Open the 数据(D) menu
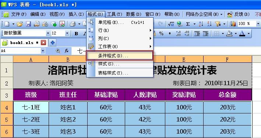 pyautogui.click(x=134, y=14)
